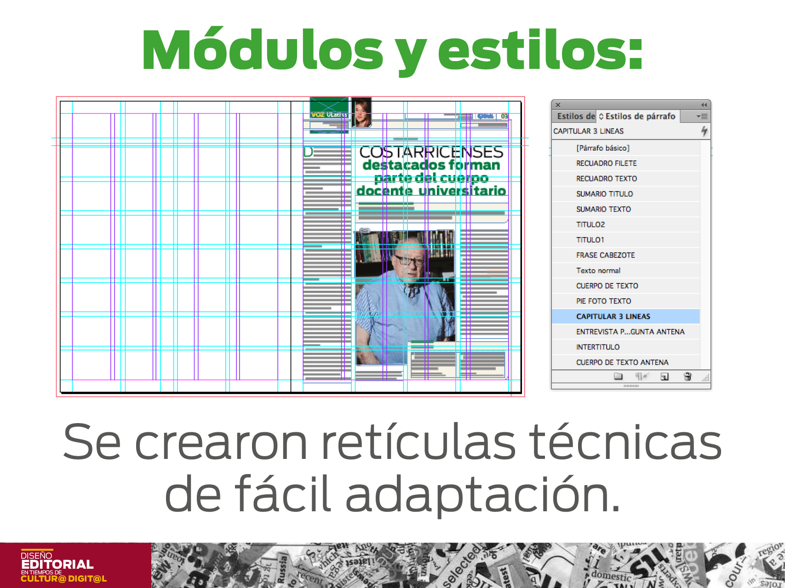Cycle panel view with the up-down arrows

(601, 117)
